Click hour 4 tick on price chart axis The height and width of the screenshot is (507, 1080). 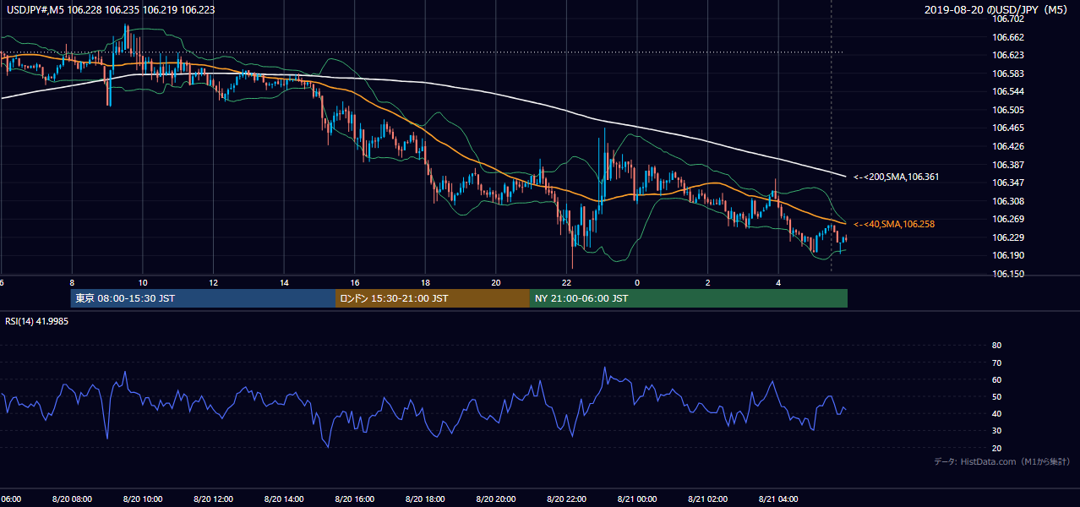click(x=778, y=282)
